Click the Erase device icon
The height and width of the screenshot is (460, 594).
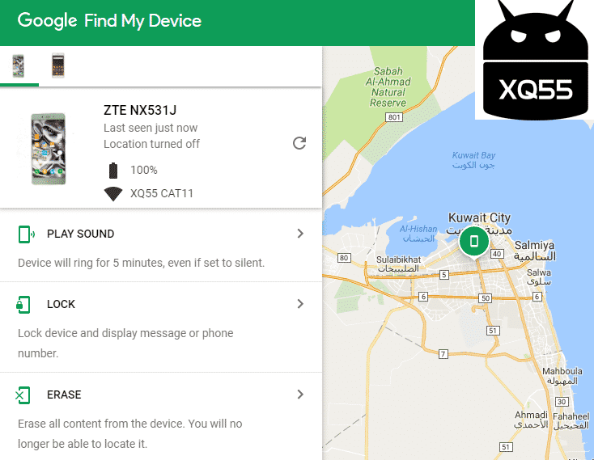[23, 395]
